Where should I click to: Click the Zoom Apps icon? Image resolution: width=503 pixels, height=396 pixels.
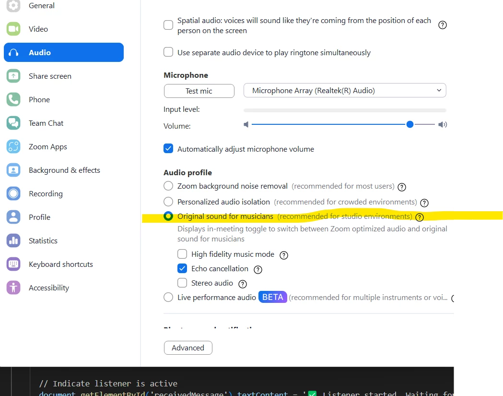point(13,146)
